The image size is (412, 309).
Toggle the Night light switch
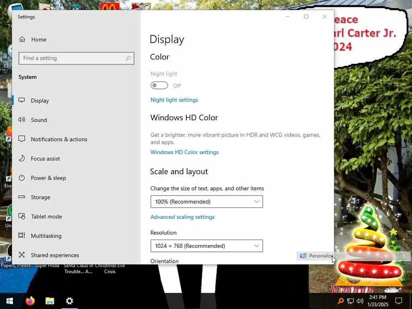(159, 85)
